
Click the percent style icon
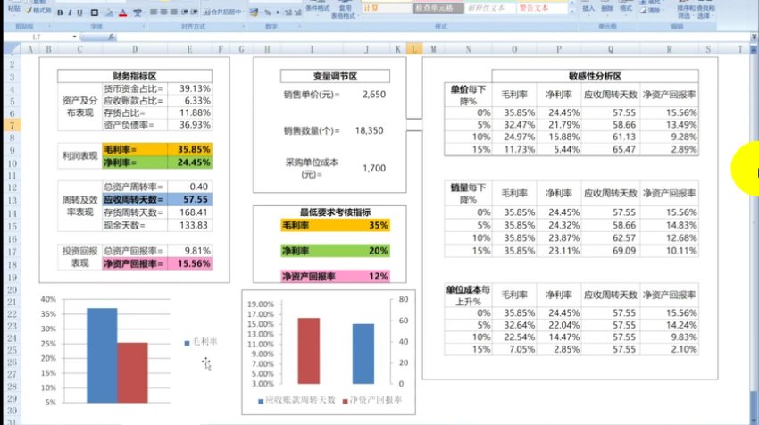[x=268, y=13]
